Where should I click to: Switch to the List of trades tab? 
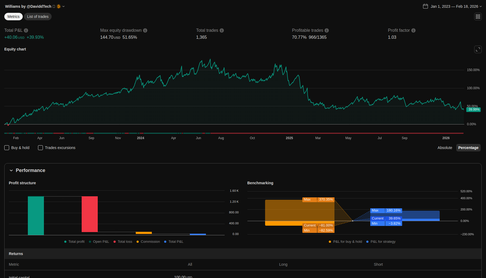click(38, 17)
